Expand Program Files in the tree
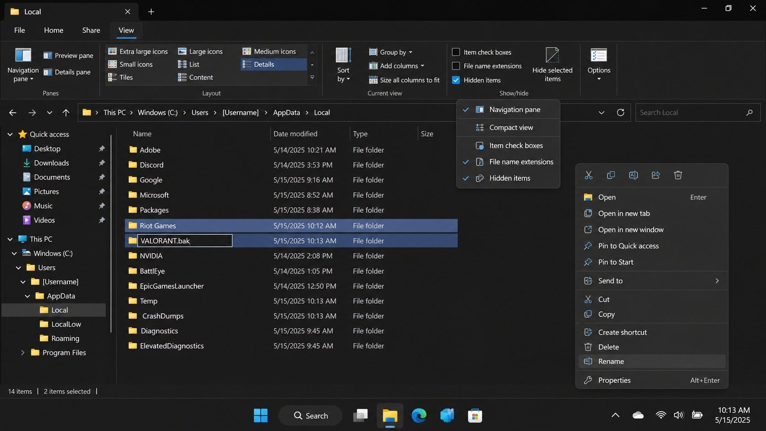766x431 pixels. point(22,353)
